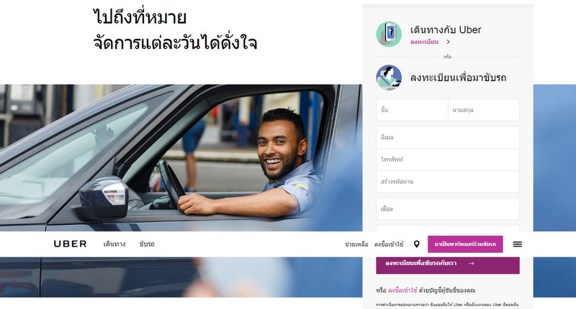Focus the อีเมล email field
The height and width of the screenshot is (309, 576).
[x=448, y=137]
